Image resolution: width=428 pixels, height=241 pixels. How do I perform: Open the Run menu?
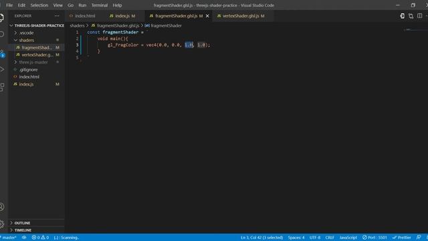coord(82,5)
